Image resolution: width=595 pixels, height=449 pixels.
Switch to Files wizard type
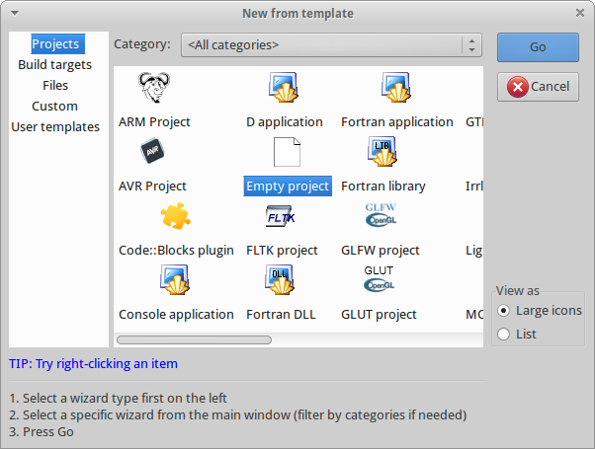(x=55, y=85)
